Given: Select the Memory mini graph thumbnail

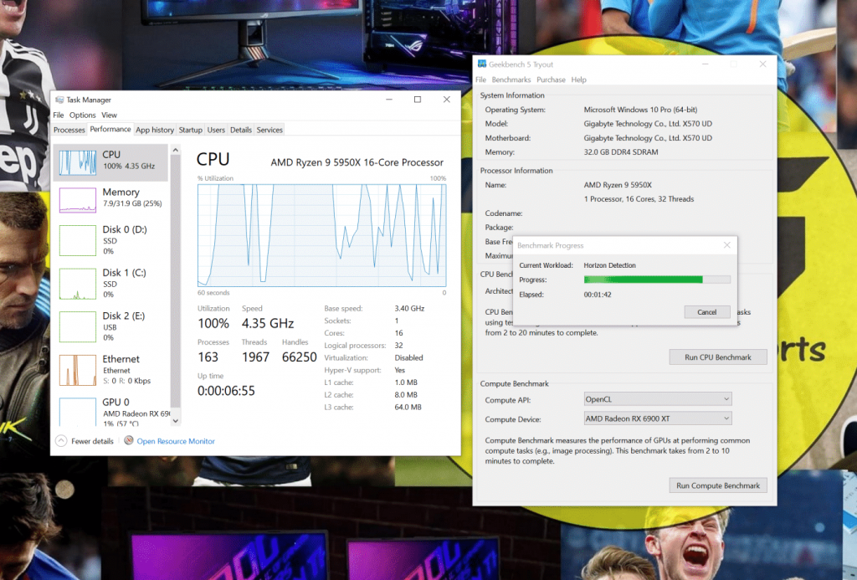Looking at the screenshot, I should [x=78, y=199].
